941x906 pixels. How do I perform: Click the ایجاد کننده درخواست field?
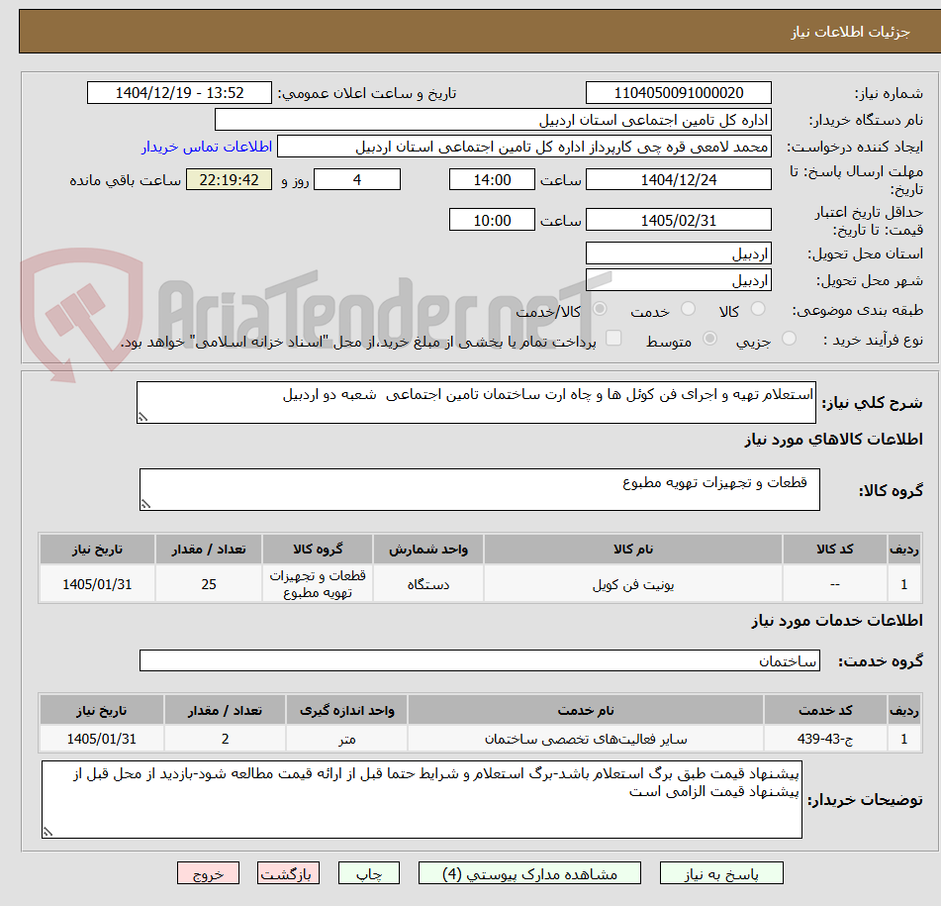[x=523, y=148]
